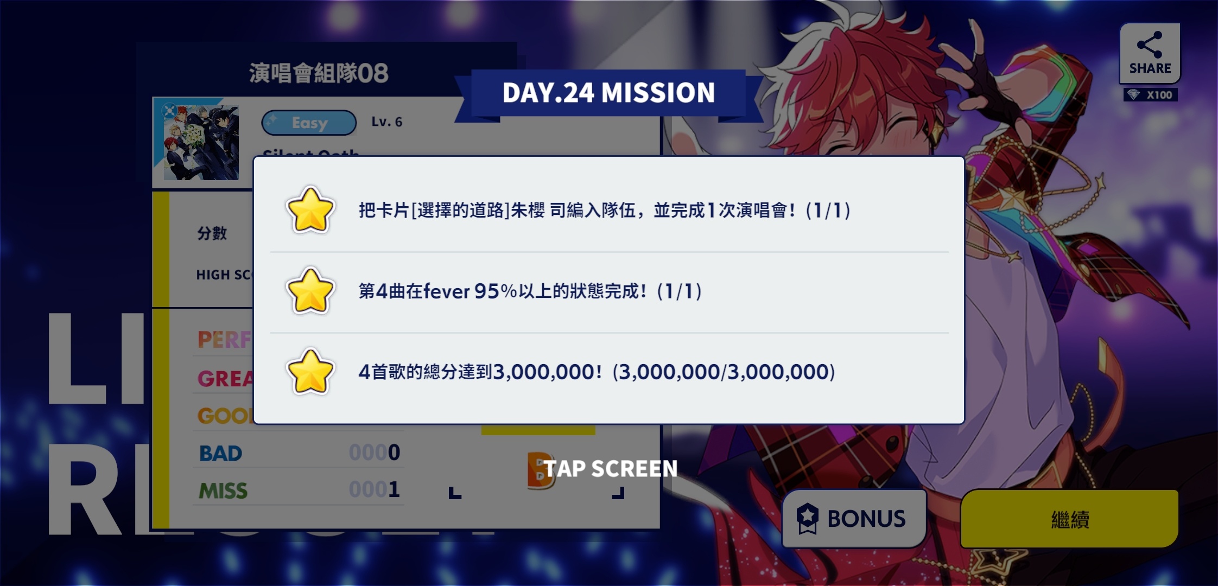
Task: Click the 3,000,000 score mission star
Action: pyautogui.click(x=310, y=372)
